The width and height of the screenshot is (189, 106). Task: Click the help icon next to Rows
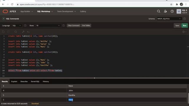point(63,26)
